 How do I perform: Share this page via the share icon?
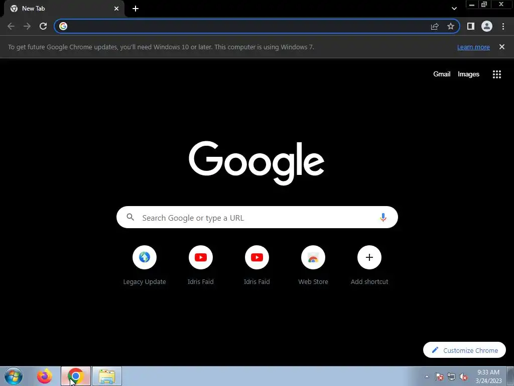pos(435,26)
